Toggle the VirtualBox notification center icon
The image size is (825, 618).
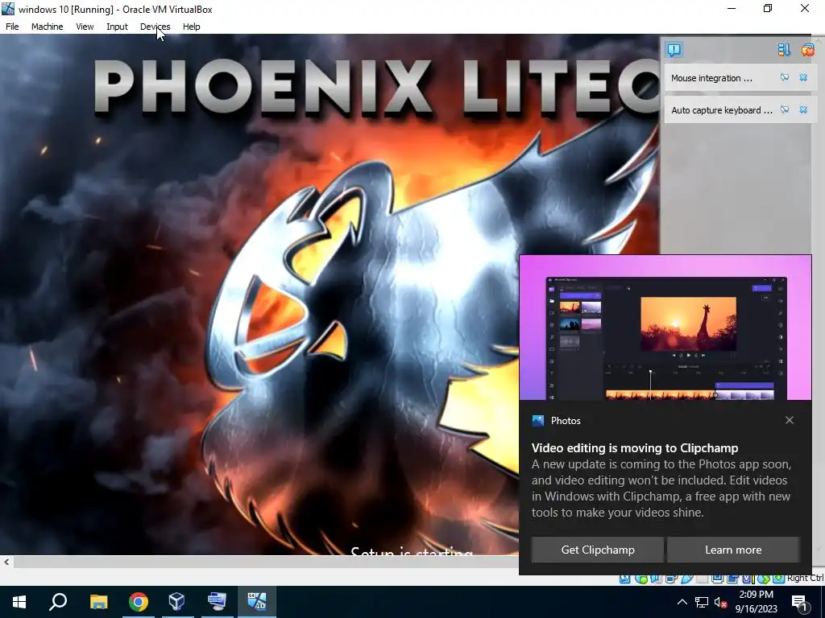[674, 50]
